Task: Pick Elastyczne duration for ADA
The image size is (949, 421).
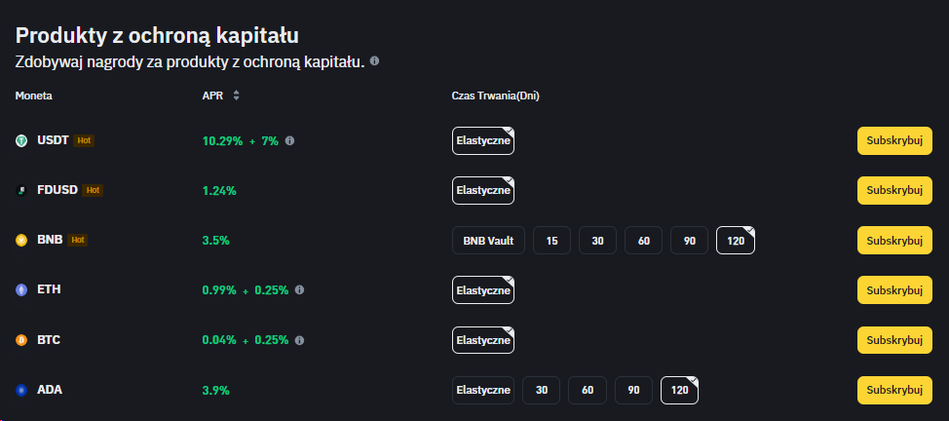Action: click(483, 390)
